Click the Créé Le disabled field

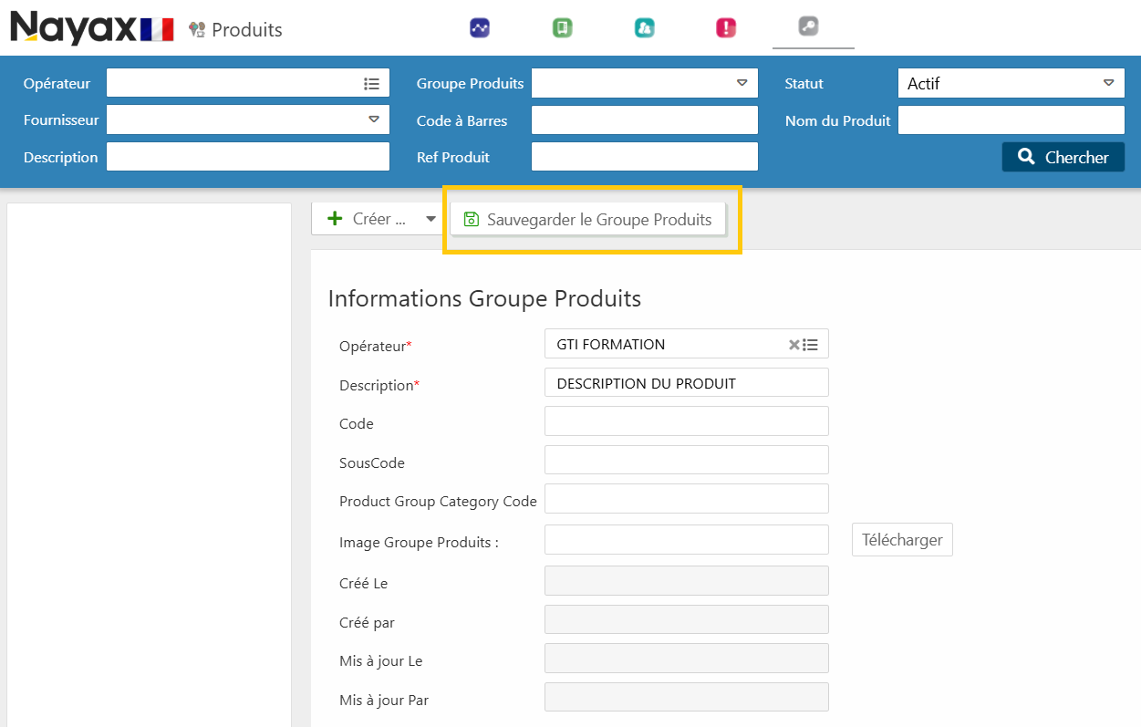click(686, 581)
